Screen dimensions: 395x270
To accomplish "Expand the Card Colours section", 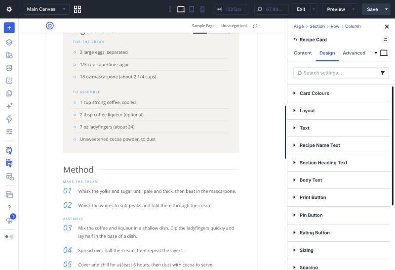I will [x=339, y=93].
